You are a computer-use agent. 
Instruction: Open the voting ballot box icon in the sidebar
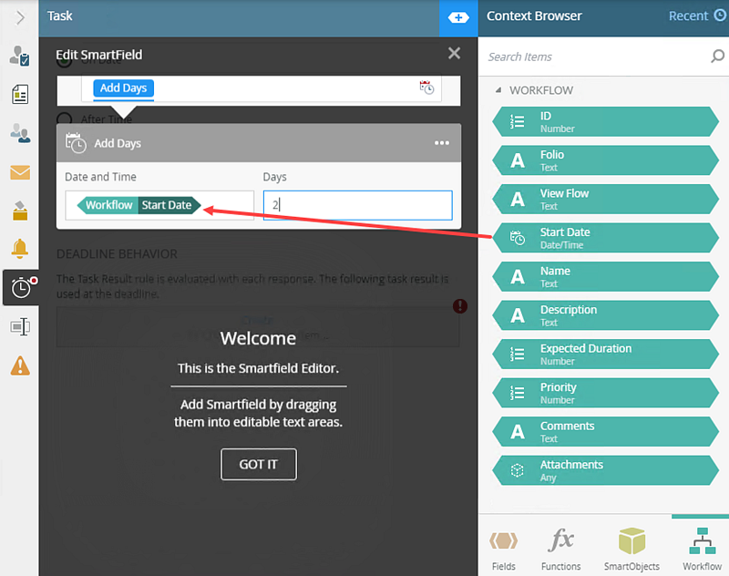(20, 211)
